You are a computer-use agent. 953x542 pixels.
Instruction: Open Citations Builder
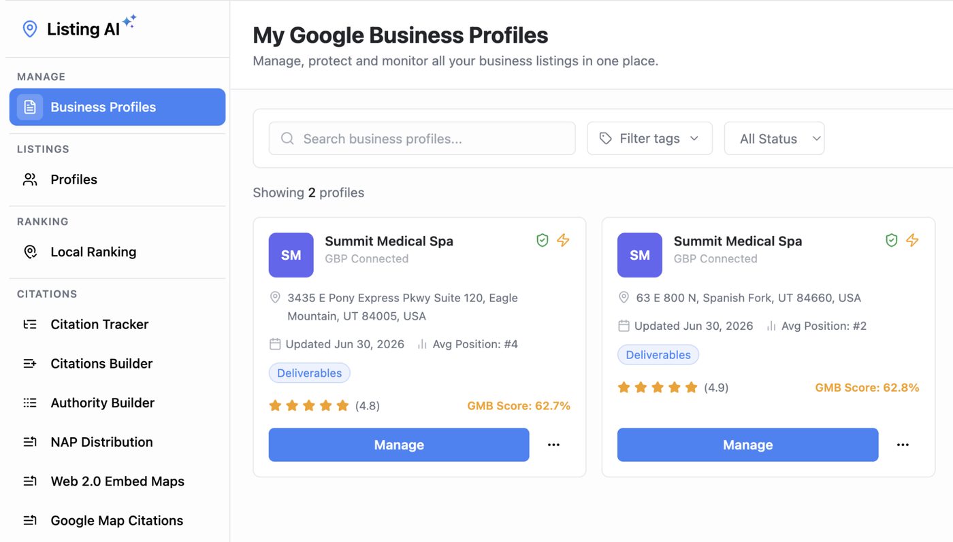click(117, 364)
